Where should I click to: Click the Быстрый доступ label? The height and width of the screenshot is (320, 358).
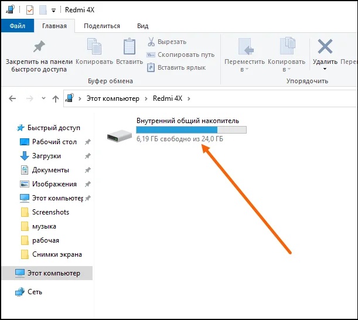tap(54, 128)
